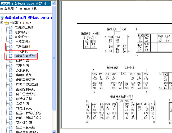The image size is (172, 133).
Task: Click the page icon beside 制动、倒车灯系统
Action: 11,118
